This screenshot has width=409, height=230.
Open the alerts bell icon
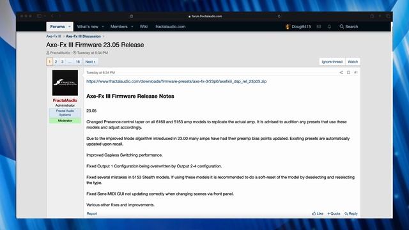click(x=329, y=27)
